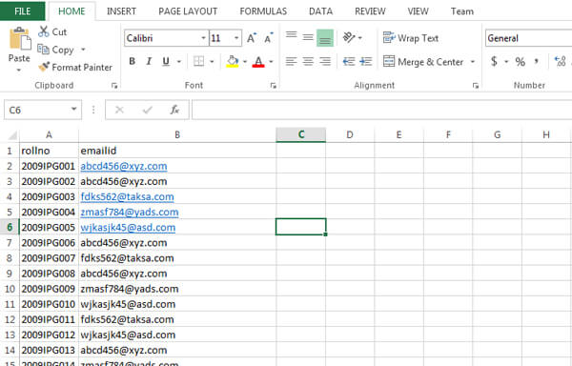Align text to the left
The height and width of the screenshot is (366, 572).
point(291,61)
